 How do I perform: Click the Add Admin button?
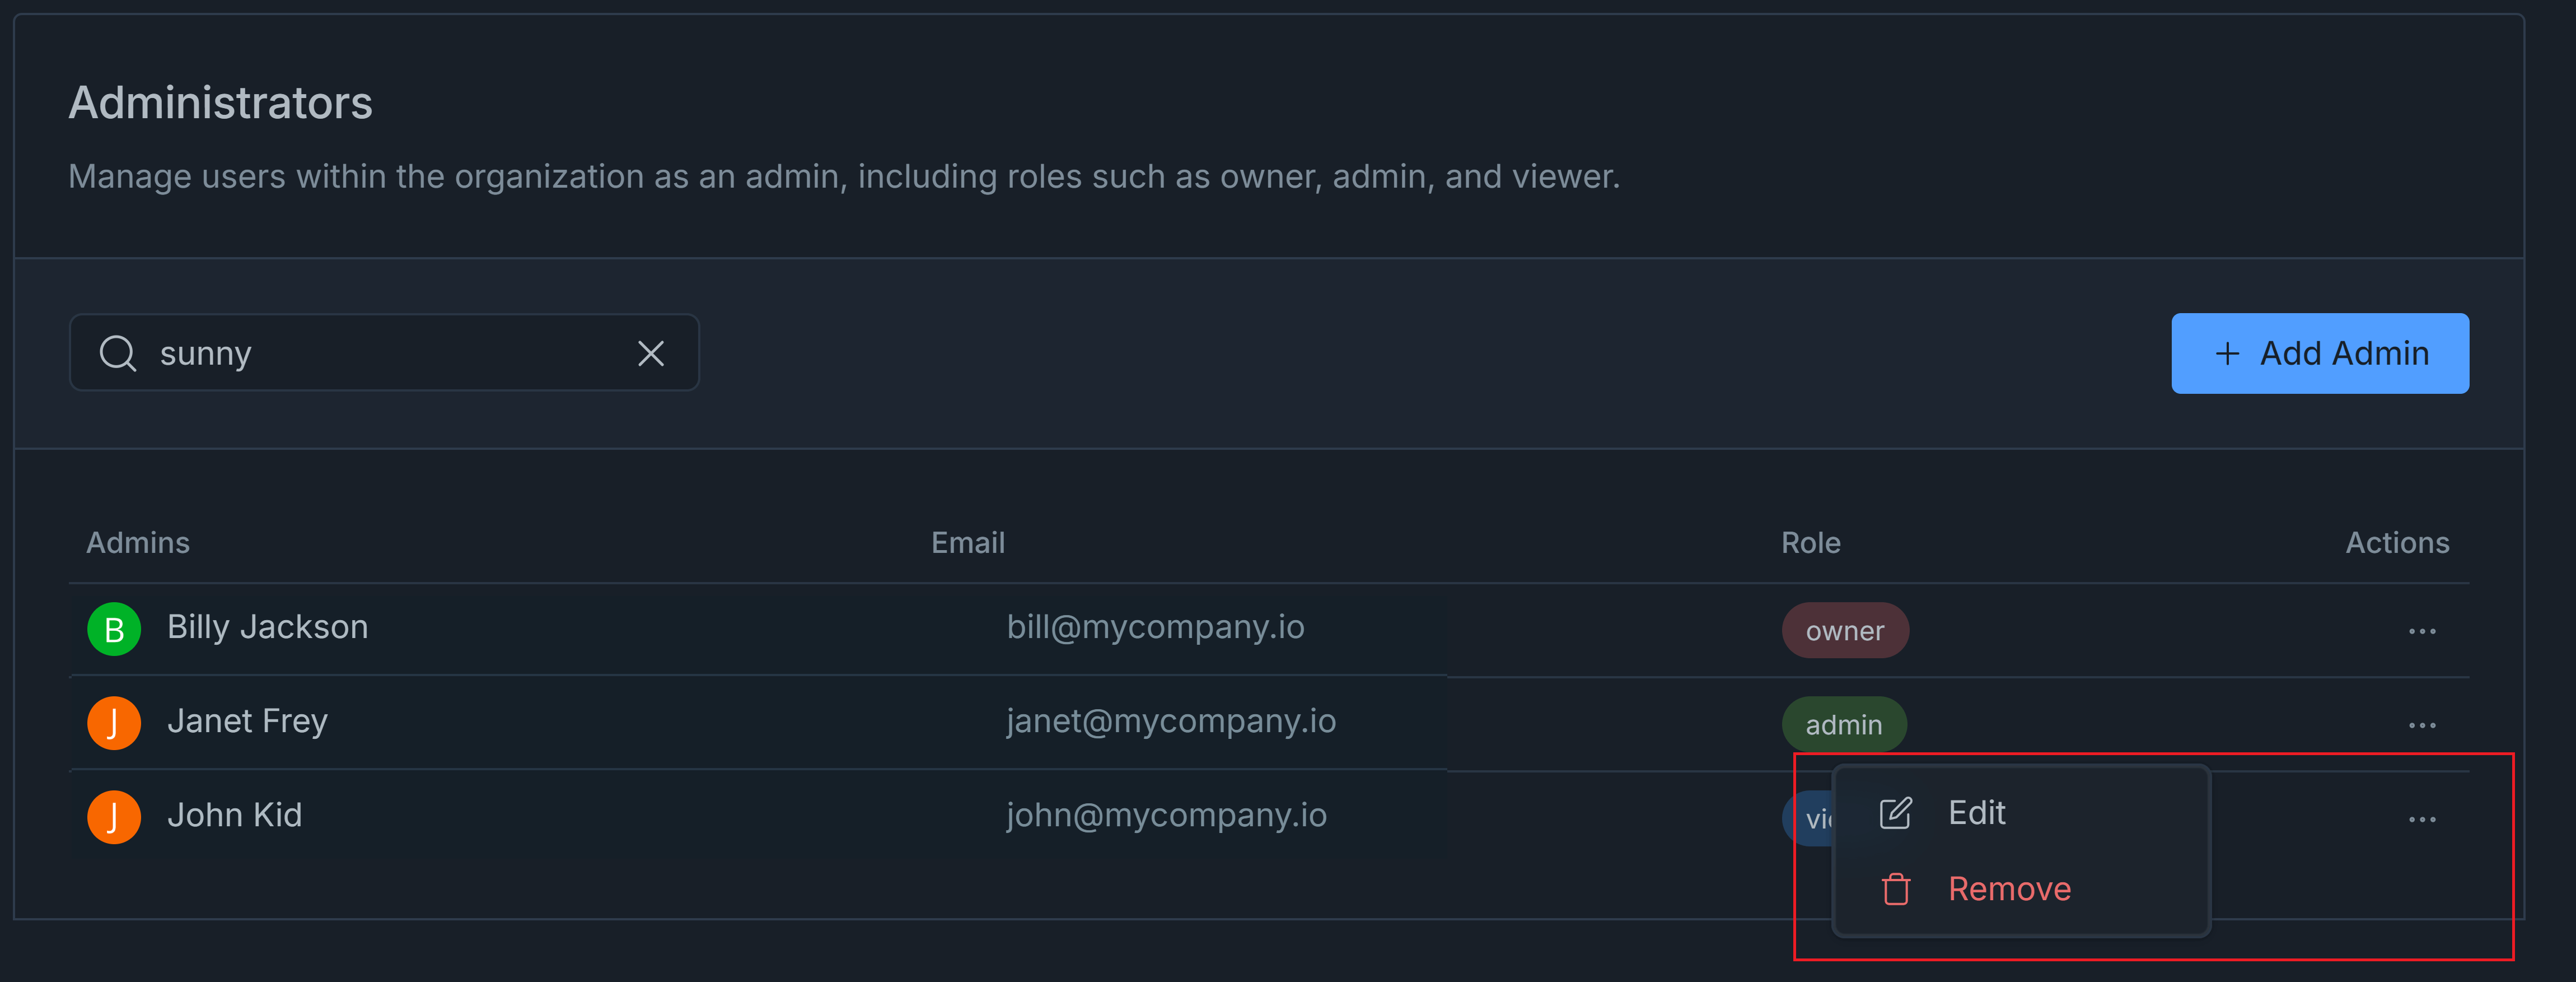(2320, 353)
